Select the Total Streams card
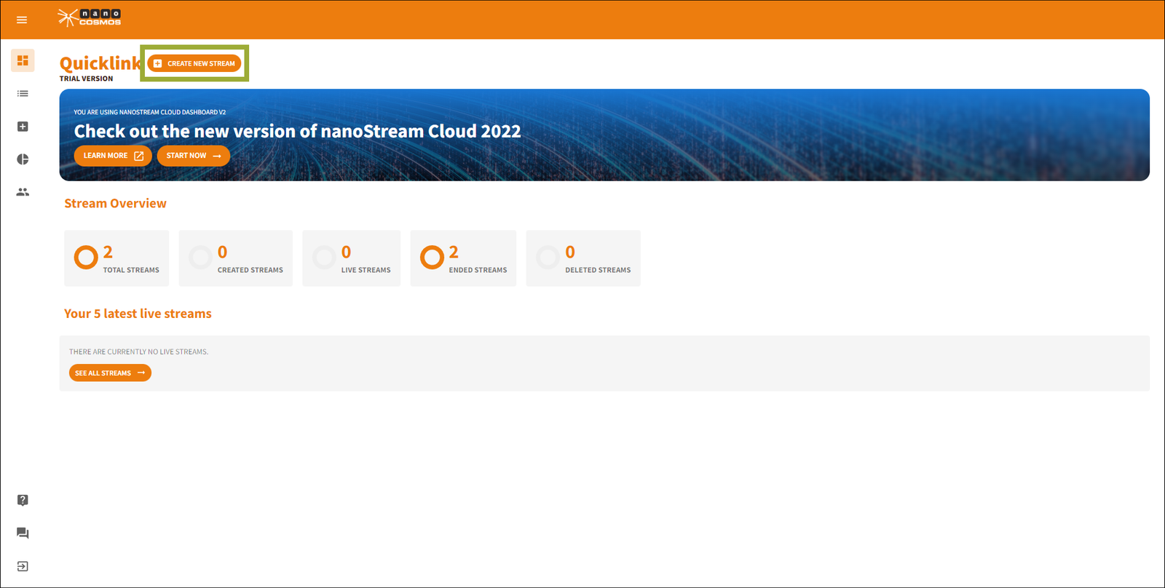 click(x=116, y=258)
